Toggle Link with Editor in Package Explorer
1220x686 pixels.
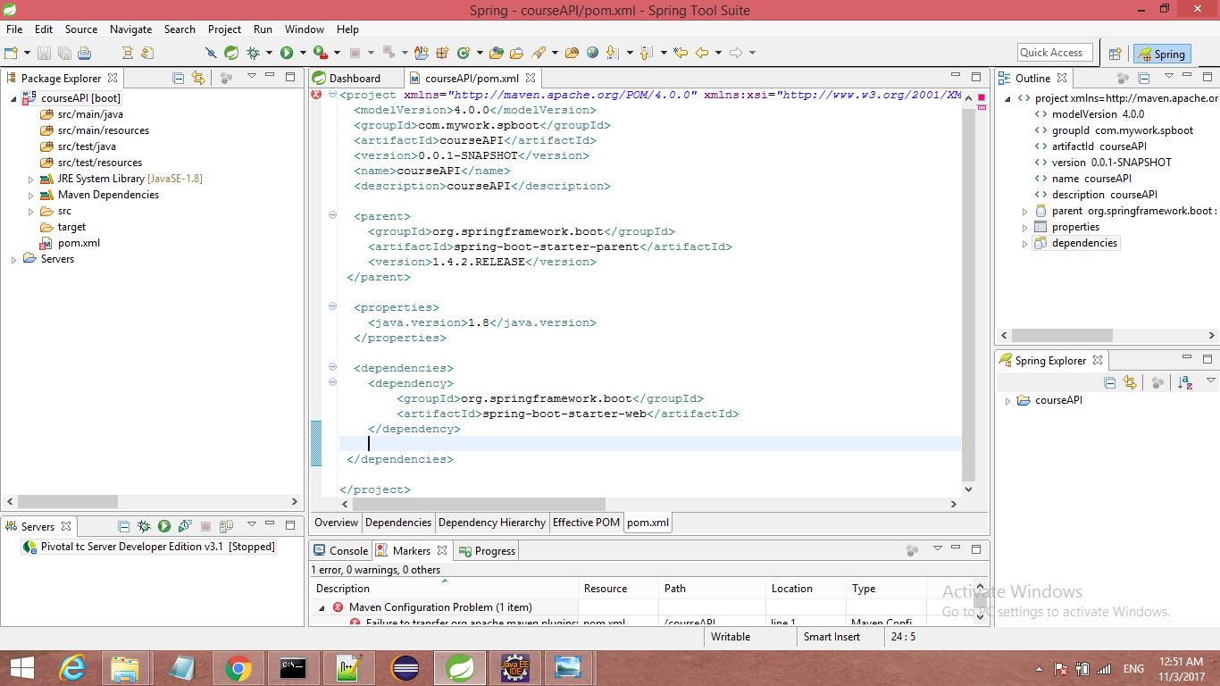tap(198, 78)
